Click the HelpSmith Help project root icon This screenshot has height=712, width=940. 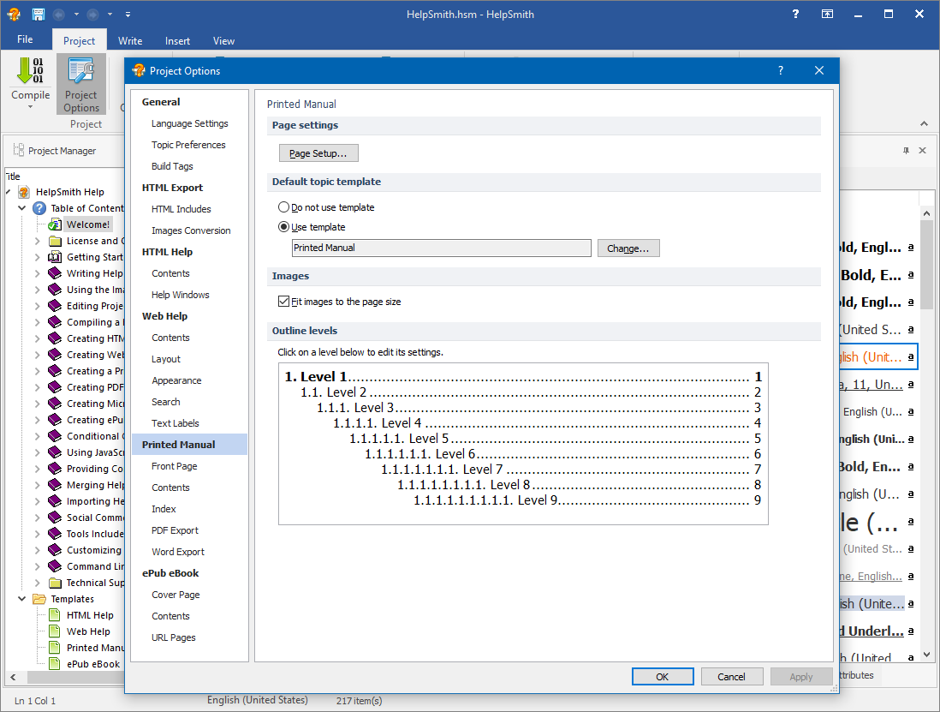tap(24, 192)
